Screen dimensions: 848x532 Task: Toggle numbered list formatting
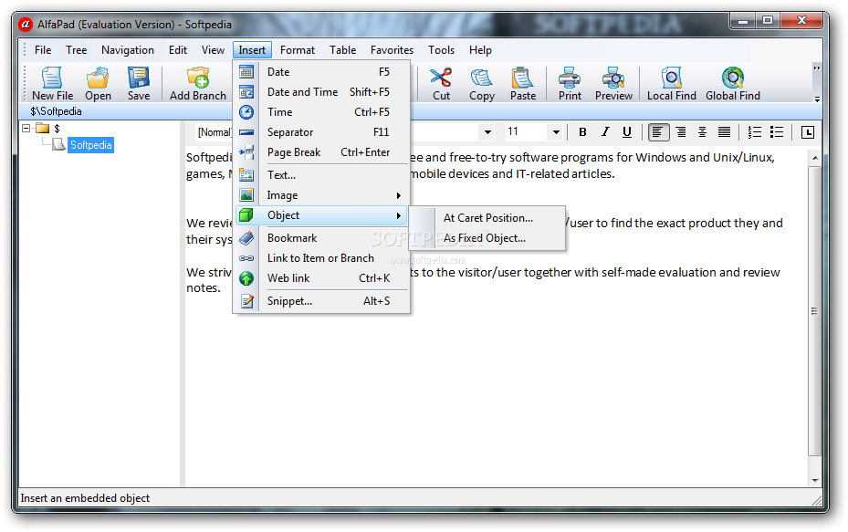point(755,132)
